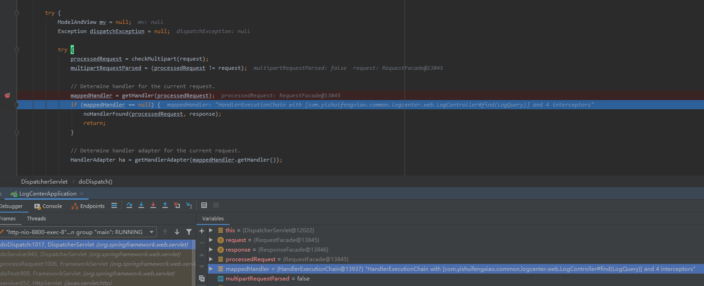This screenshot has width=704, height=286.
Task: Expand the 'response' variable node
Action: coord(211,249)
